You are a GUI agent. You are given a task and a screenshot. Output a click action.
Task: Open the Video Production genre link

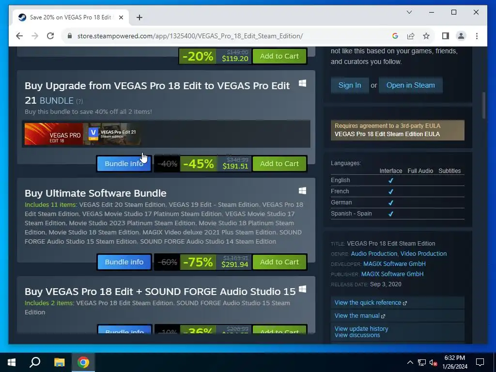(423, 254)
